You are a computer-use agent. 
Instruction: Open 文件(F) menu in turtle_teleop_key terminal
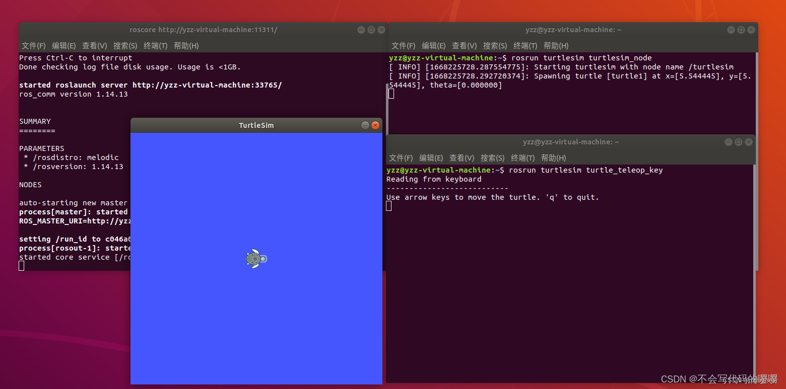coord(401,158)
